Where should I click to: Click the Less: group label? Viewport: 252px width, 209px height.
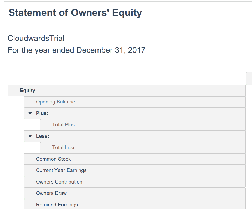[43, 136]
